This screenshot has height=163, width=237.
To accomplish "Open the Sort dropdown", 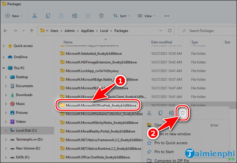I will pos(121,16).
